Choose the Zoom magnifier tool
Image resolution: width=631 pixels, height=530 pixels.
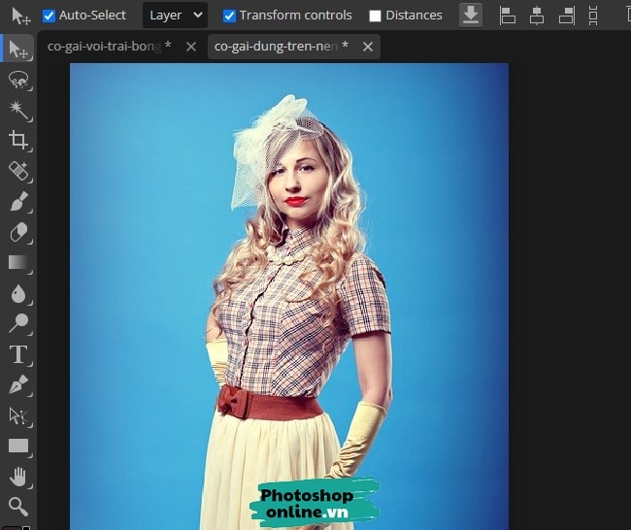coord(18,506)
